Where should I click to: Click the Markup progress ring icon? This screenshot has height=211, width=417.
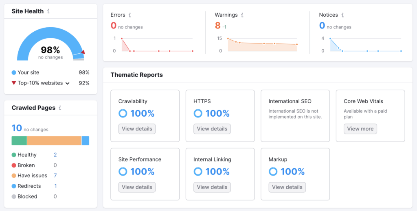[x=273, y=172]
